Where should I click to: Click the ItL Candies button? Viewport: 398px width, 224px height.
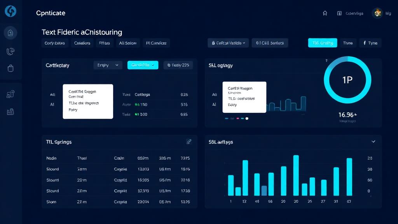tap(156, 43)
